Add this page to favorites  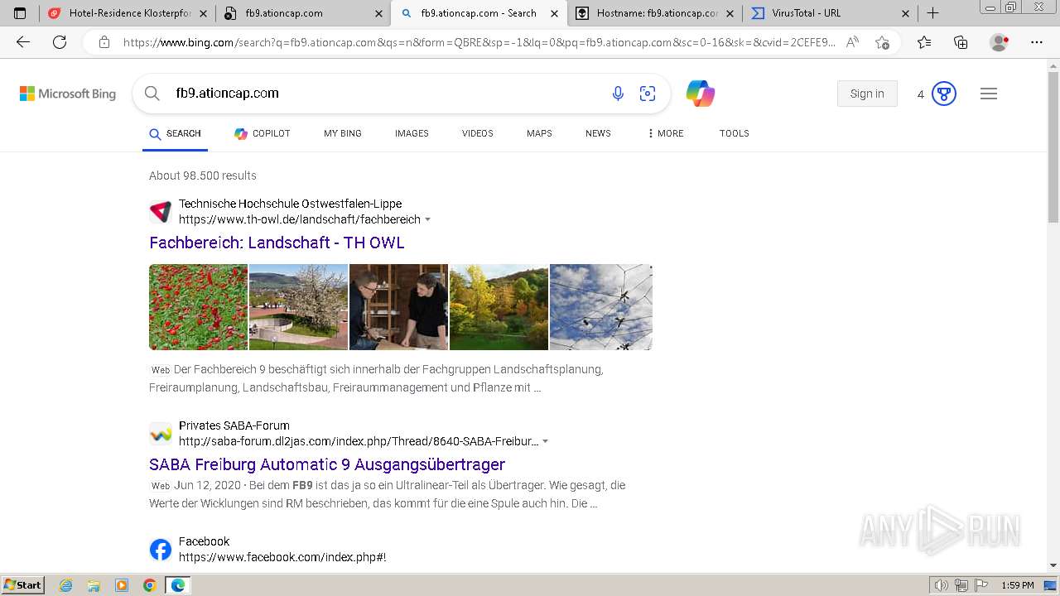coord(882,42)
